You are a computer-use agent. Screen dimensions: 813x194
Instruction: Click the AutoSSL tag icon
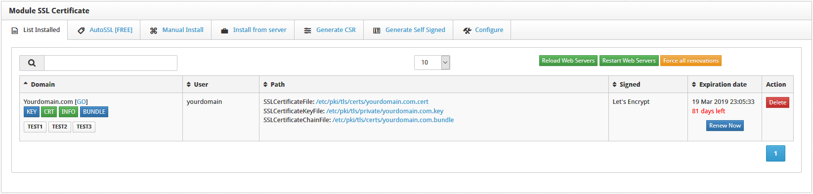(81, 31)
